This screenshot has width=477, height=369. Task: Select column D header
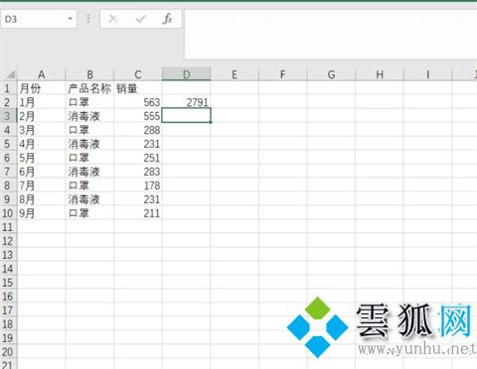[x=186, y=74]
